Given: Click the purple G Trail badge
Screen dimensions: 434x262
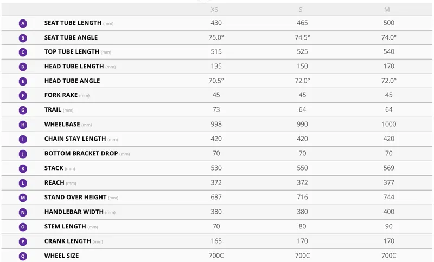Looking at the screenshot, I should (x=23, y=110).
